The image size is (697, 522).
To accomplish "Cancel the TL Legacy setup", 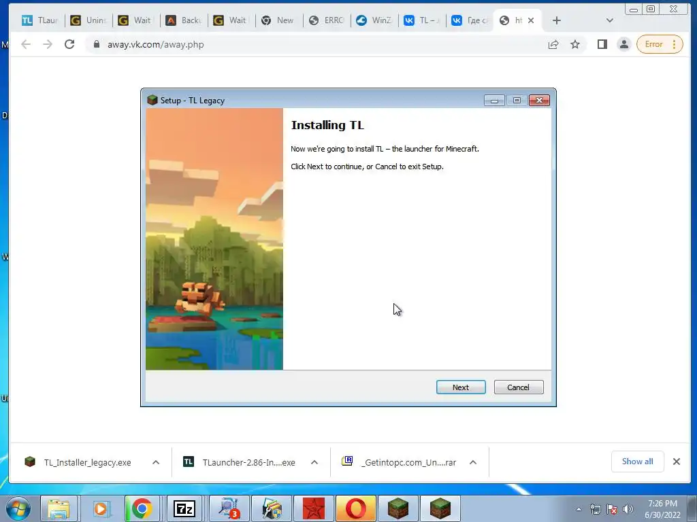I will (518, 387).
